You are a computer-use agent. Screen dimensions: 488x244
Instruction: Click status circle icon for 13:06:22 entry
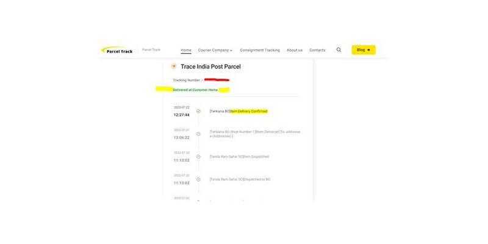[198, 134]
